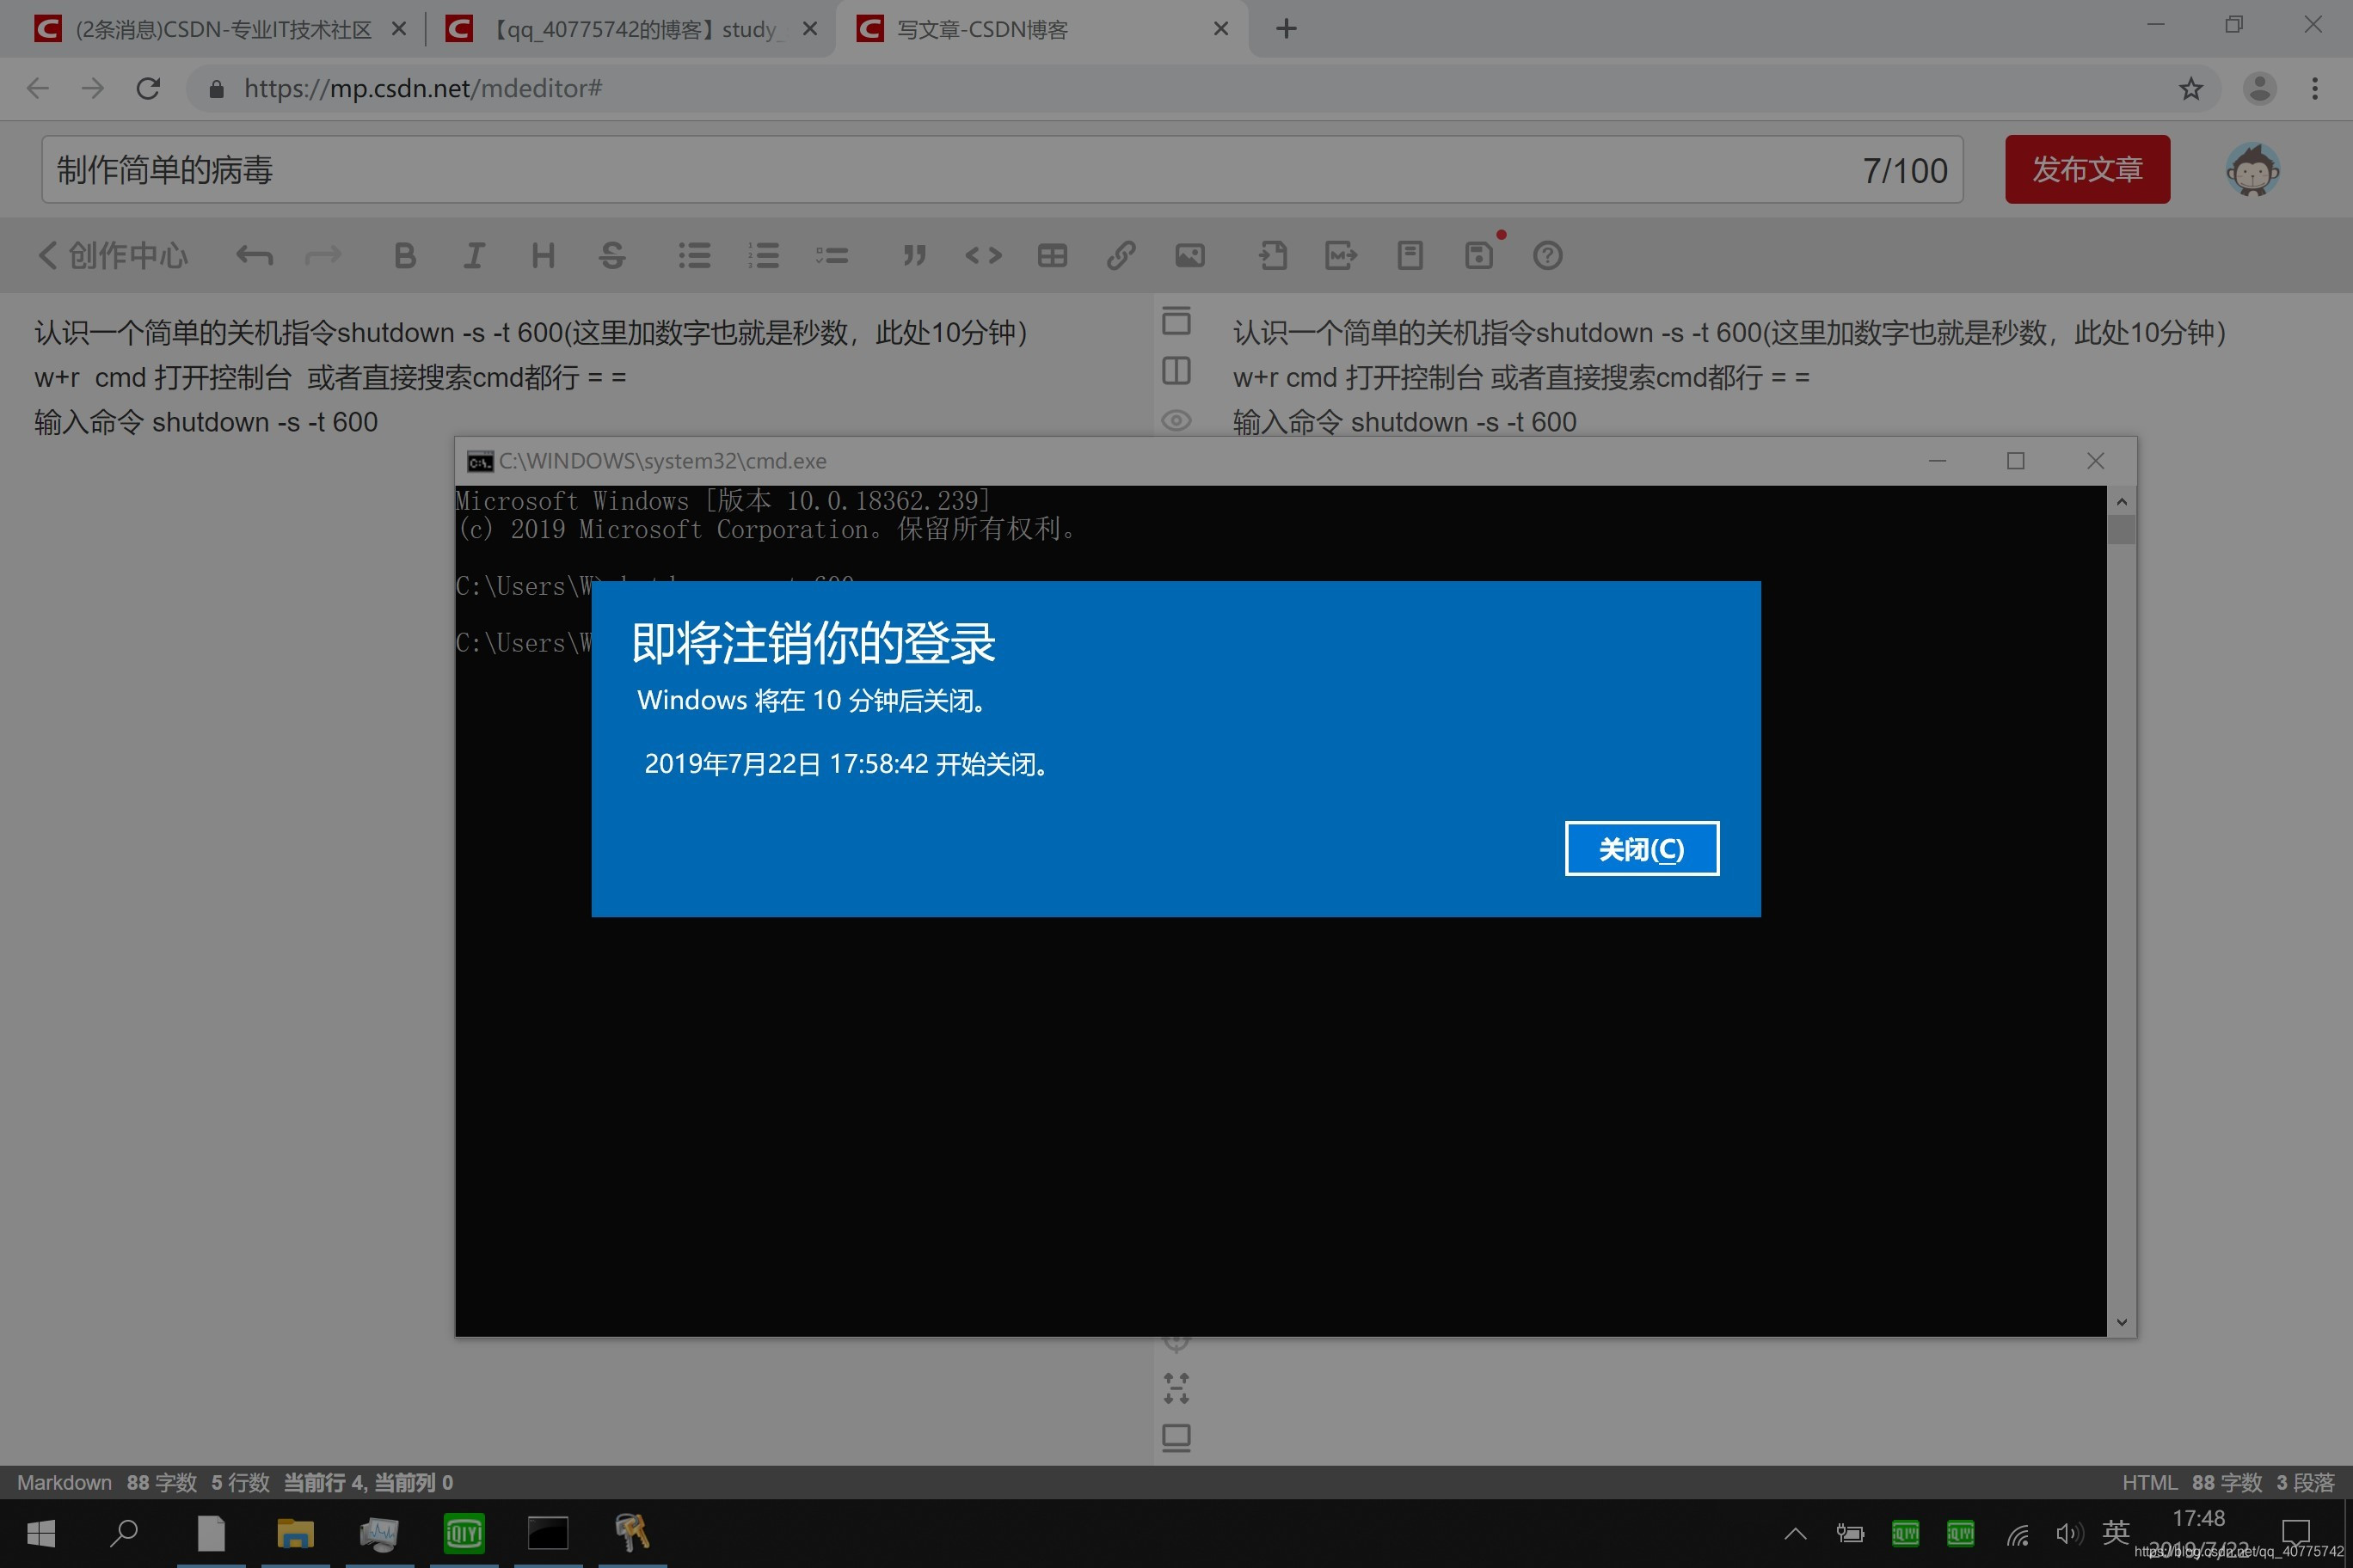2353x1568 pixels.
Task: Apply strikethrough formatting
Action: coord(612,256)
